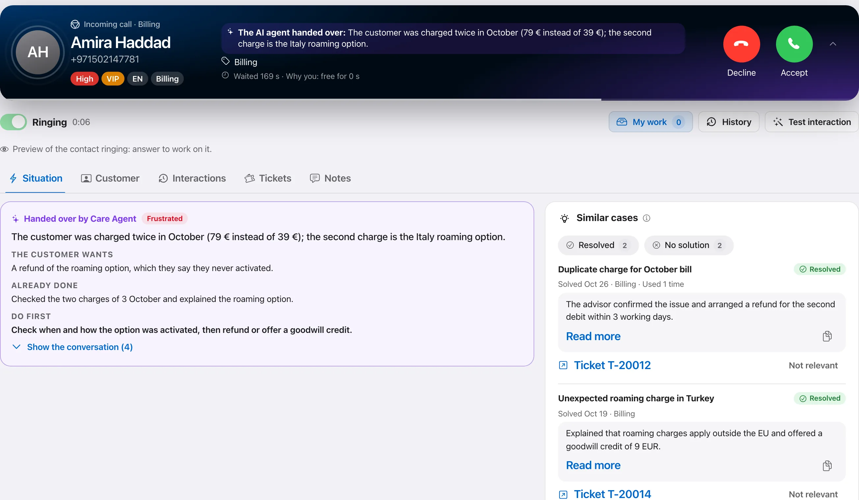Click the High priority badge
859x500 pixels.
click(x=85, y=79)
